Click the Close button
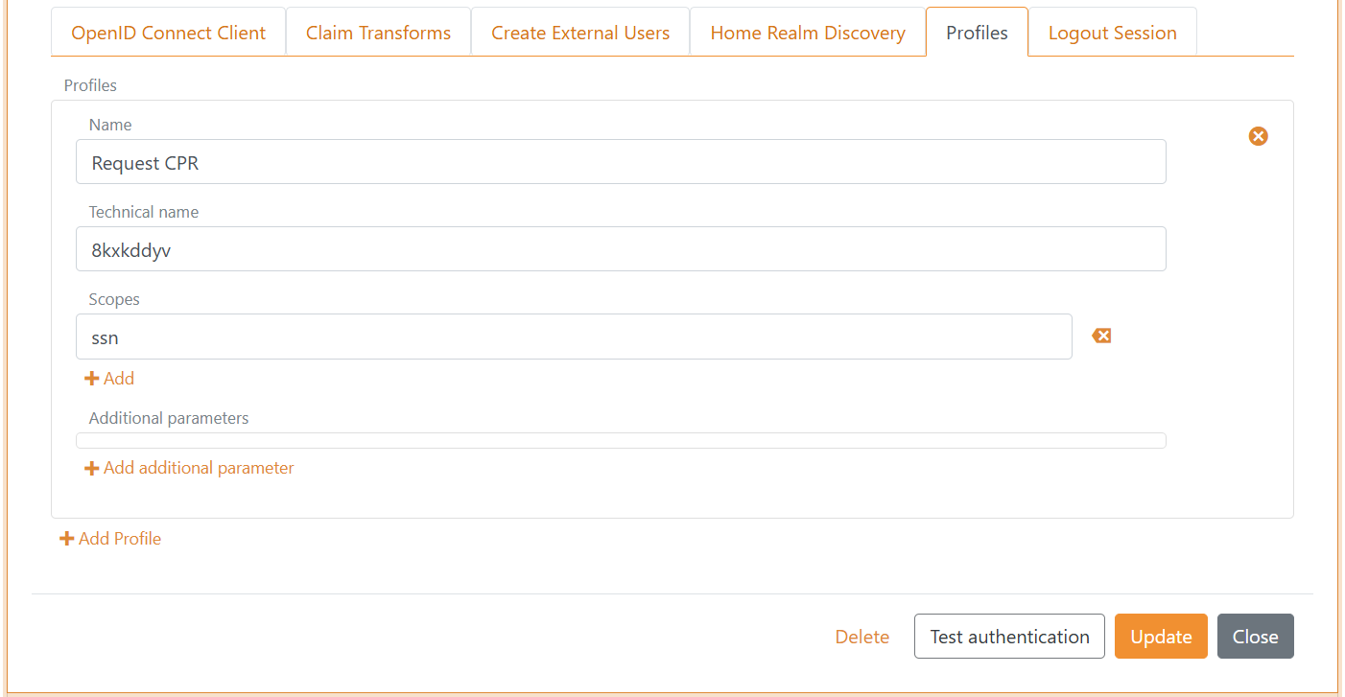The width and height of the screenshot is (1345, 697). coord(1255,636)
